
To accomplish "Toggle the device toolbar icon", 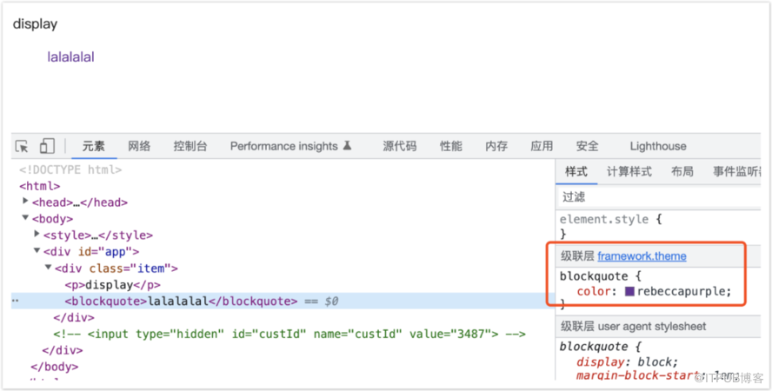I will point(47,146).
